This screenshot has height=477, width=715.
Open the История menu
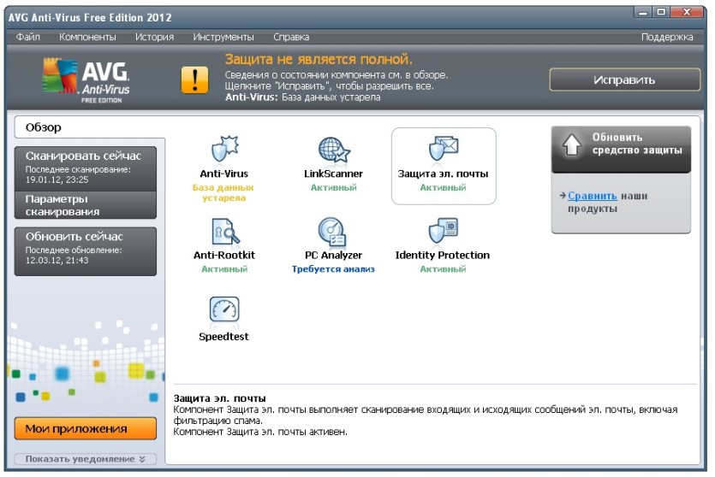(155, 37)
